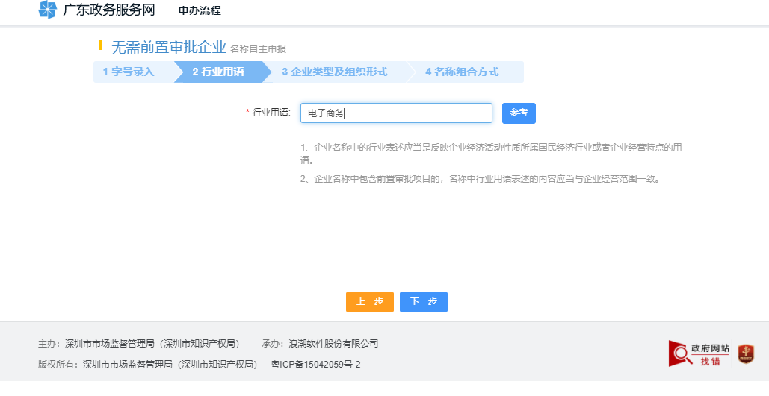Click the Guangdong government service pinwheel logo

coord(47,10)
